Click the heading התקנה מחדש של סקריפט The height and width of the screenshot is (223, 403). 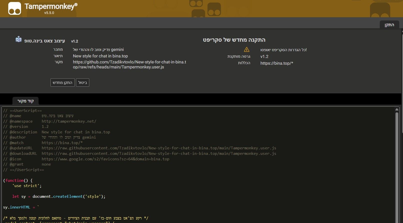click(x=234, y=40)
